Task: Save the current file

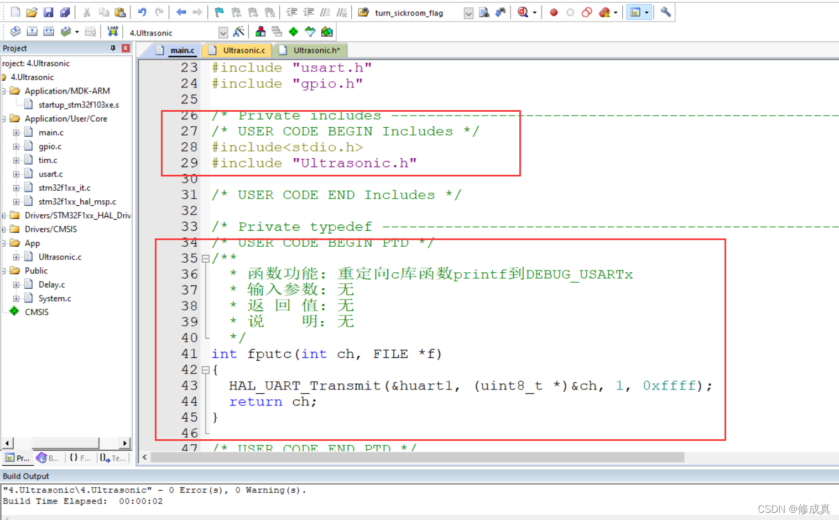Action: click(48, 12)
